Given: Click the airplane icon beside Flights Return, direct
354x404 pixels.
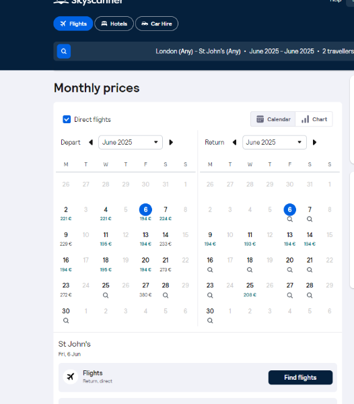Looking at the screenshot, I should pos(71,376).
